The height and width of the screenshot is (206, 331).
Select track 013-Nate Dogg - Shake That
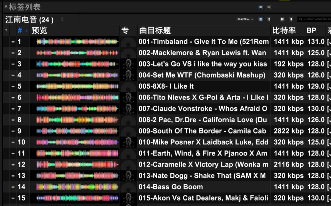202,175
